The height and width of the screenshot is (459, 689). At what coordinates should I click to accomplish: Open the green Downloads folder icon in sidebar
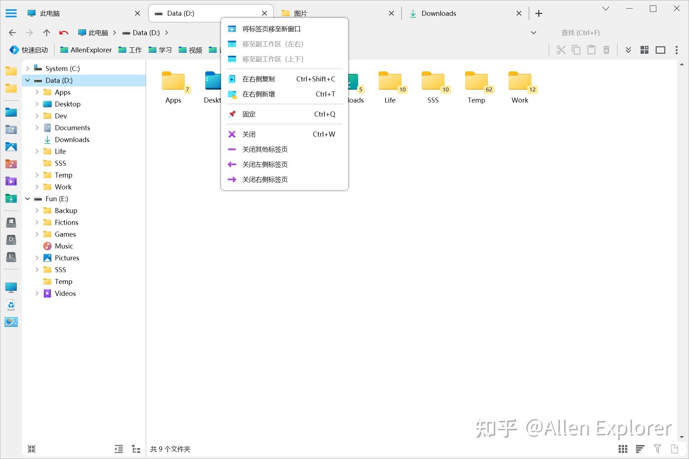pyautogui.click(x=11, y=198)
